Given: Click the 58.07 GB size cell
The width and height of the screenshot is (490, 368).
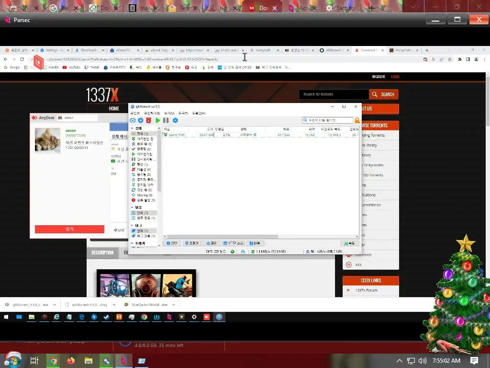Looking at the screenshot, I should (206, 135).
